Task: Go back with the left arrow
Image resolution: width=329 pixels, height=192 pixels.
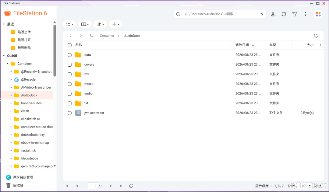Action: [x=70, y=36]
